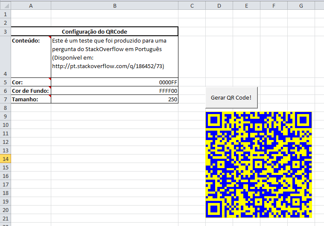Select row 7 header
324x226 pixels.
pyautogui.click(x=6, y=99)
